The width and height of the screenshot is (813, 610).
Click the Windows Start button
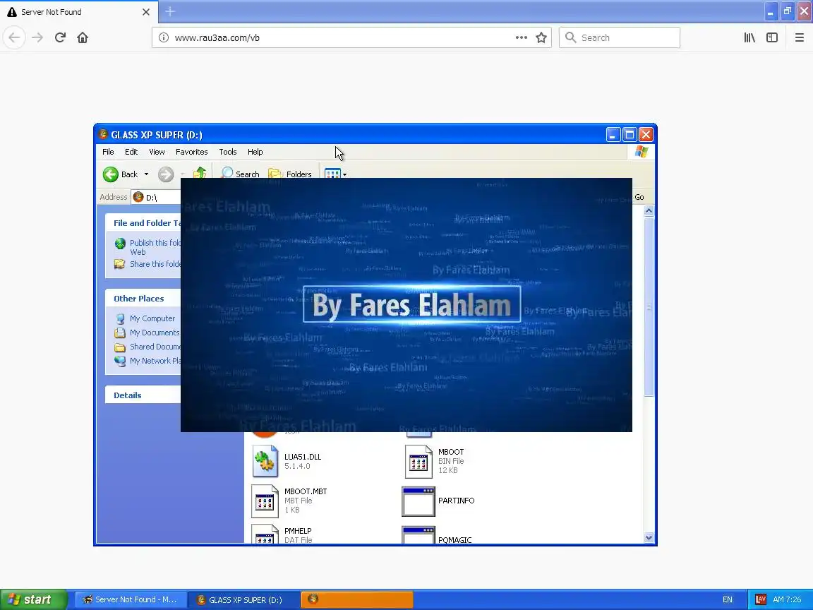(34, 599)
